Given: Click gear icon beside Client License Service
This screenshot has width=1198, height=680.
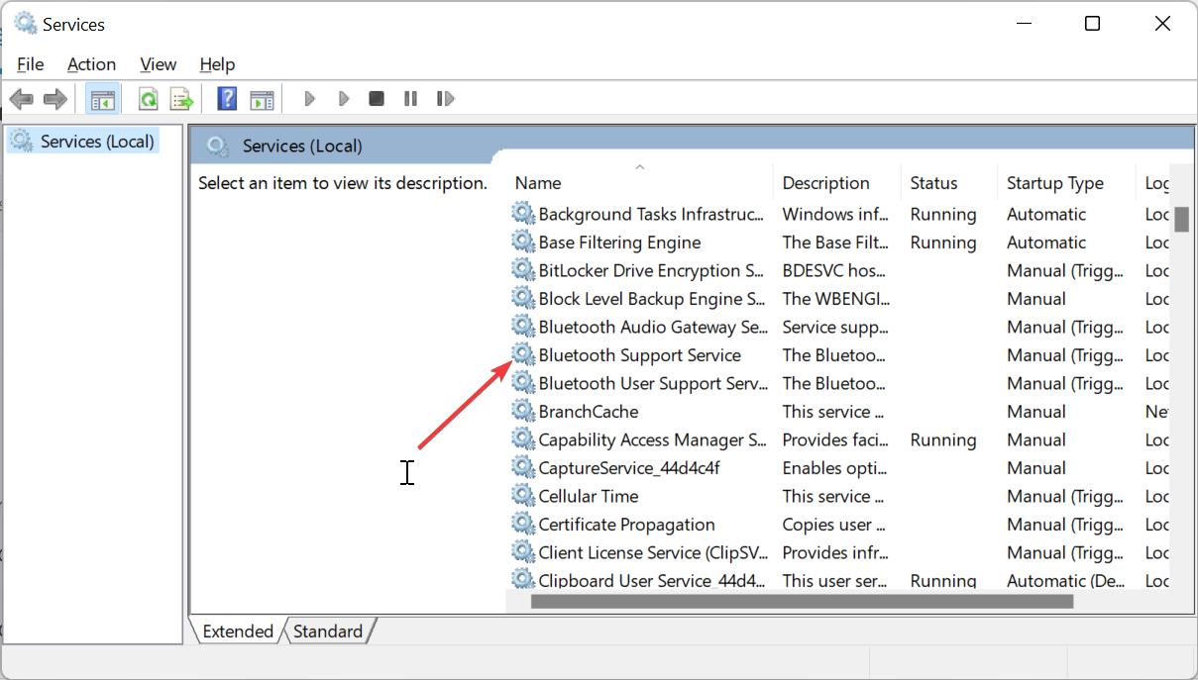Looking at the screenshot, I should (x=522, y=551).
